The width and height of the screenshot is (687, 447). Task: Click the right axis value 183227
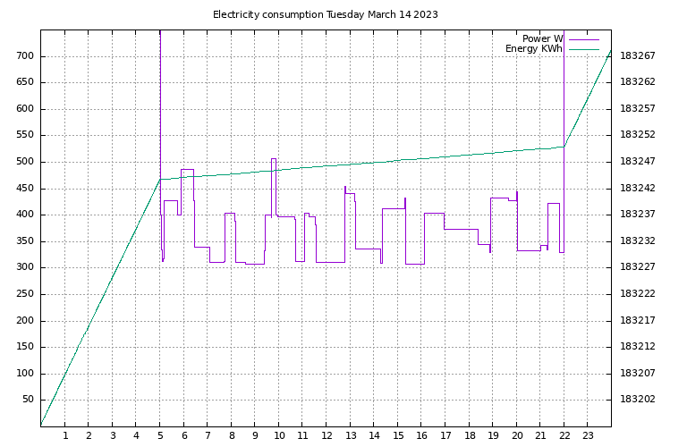[x=638, y=266]
